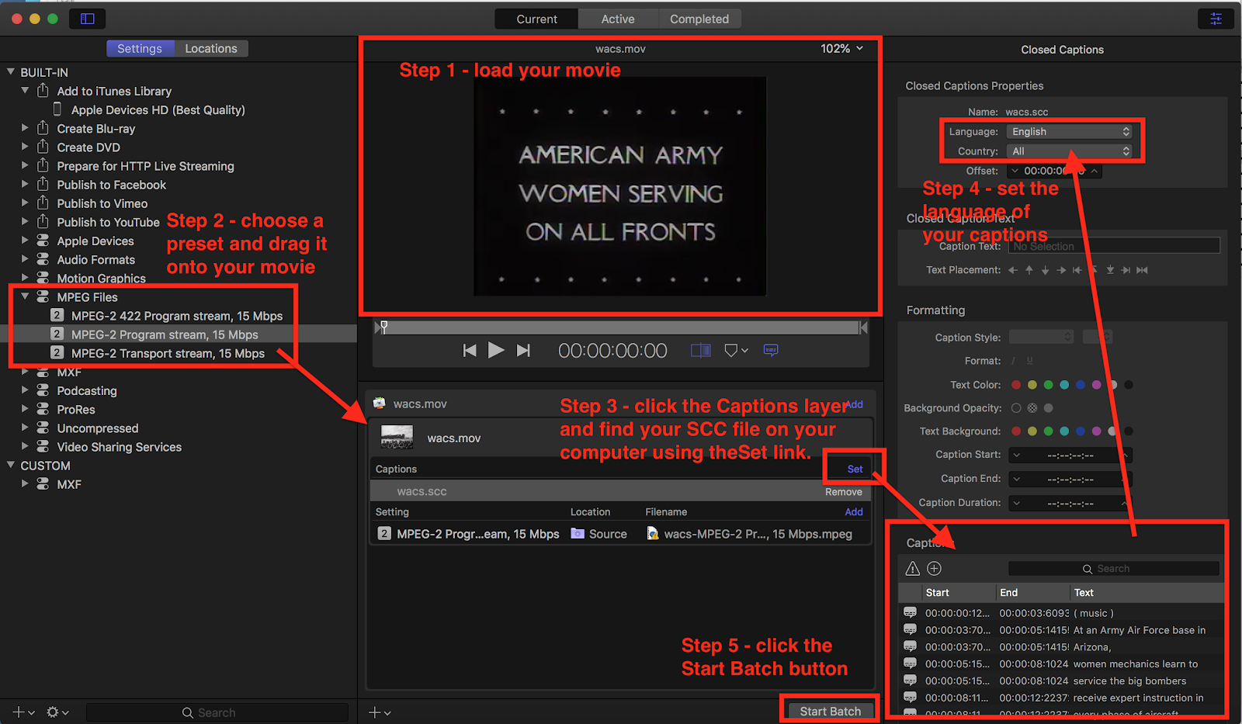Click the captions Search field

pos(1113,569)
